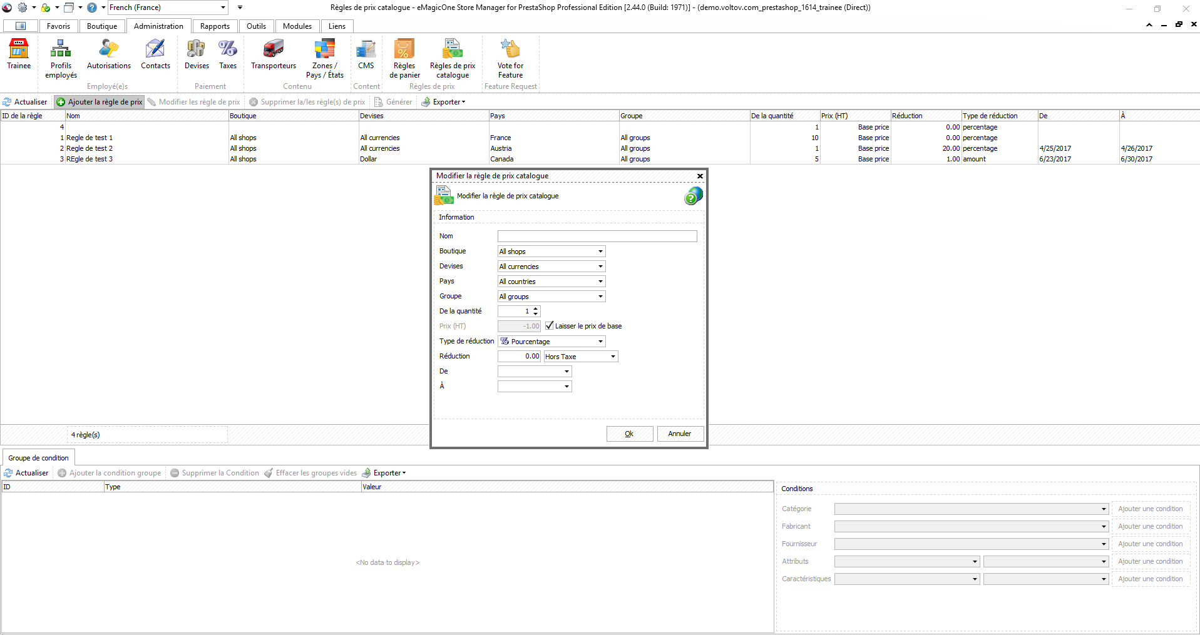
Task: Open Règles de prix catalogue icon
Action: click(x=453, y=59)
